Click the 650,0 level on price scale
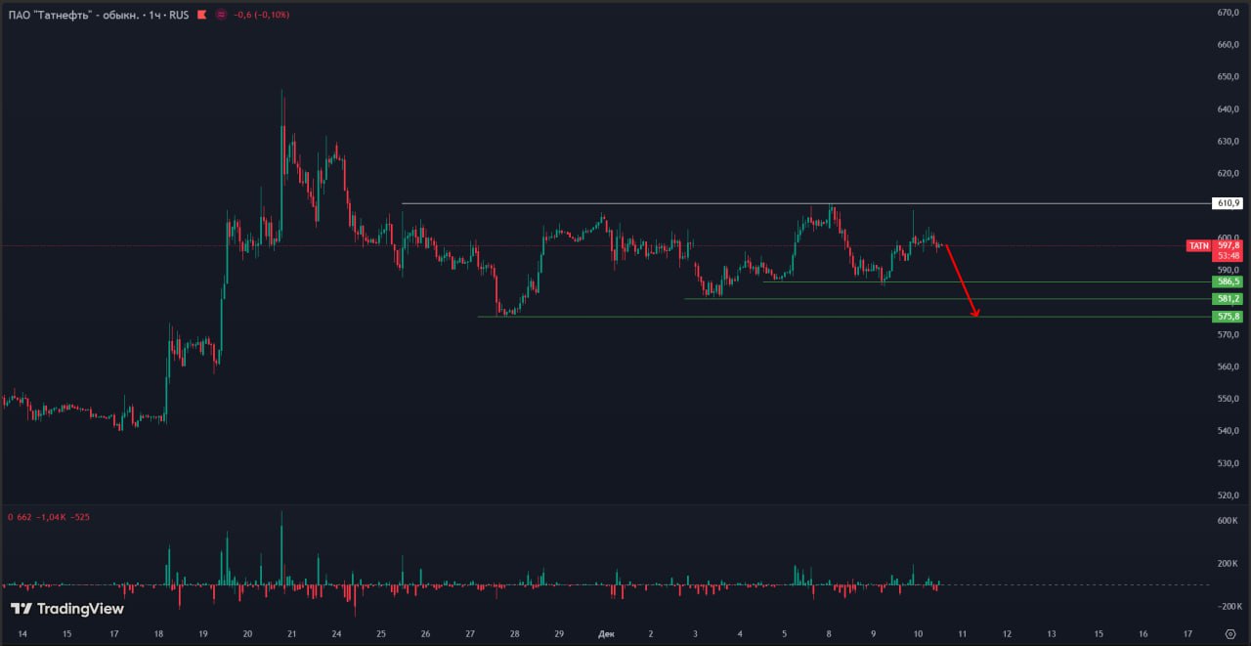 [x=1228, y=76]
